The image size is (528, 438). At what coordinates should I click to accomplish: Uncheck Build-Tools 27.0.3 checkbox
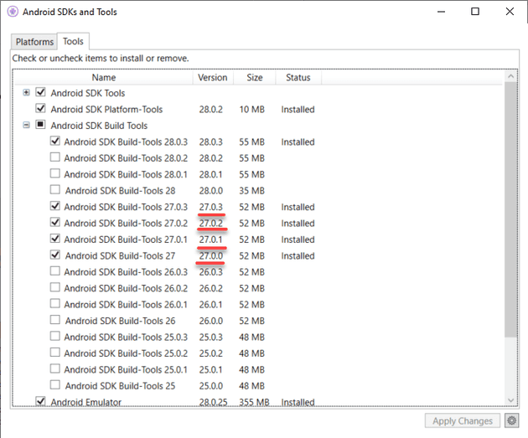click(x=54, y=206)
